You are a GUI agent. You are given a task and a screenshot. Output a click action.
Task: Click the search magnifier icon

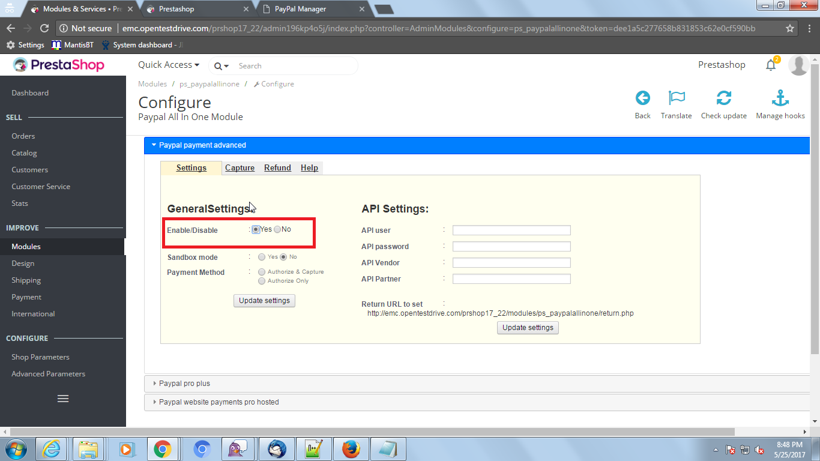(218, 66)
